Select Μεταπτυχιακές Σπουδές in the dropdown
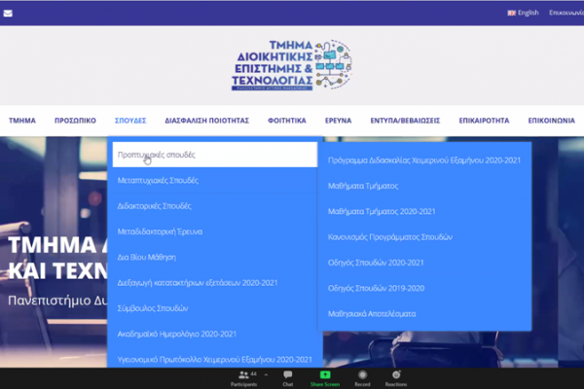584x389 pixels. coord(215,181)
